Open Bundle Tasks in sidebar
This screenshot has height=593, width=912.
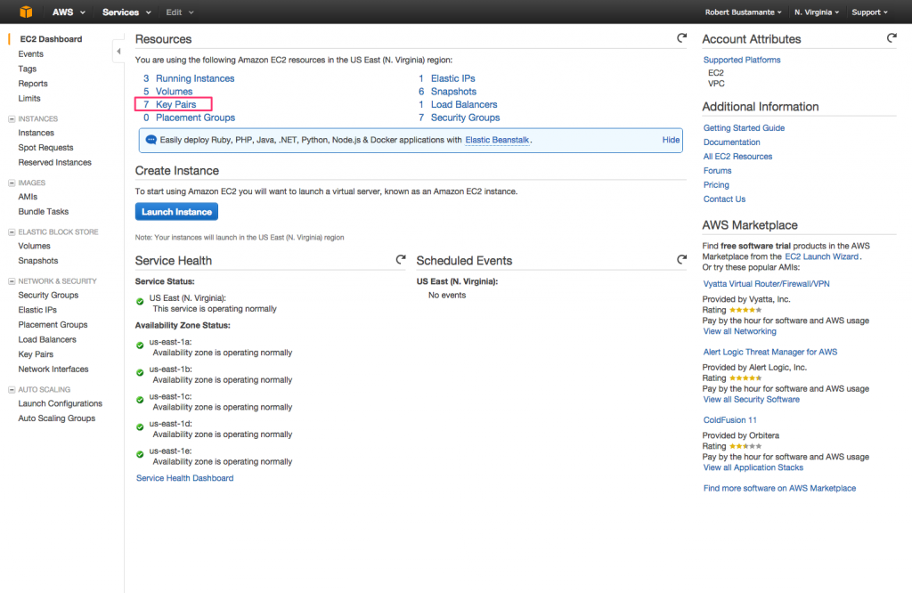click(43, 212)
